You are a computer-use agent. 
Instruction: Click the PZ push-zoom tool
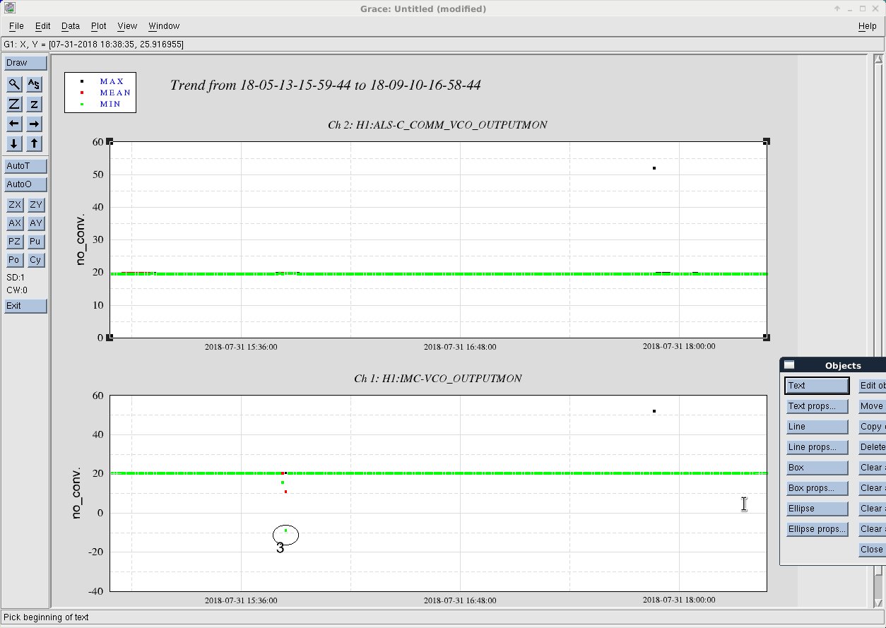(x=14, y=242)
